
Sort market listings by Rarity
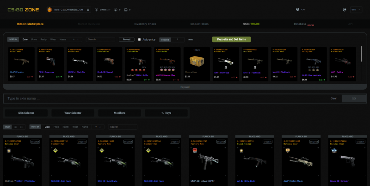click(x=66, y=127)
